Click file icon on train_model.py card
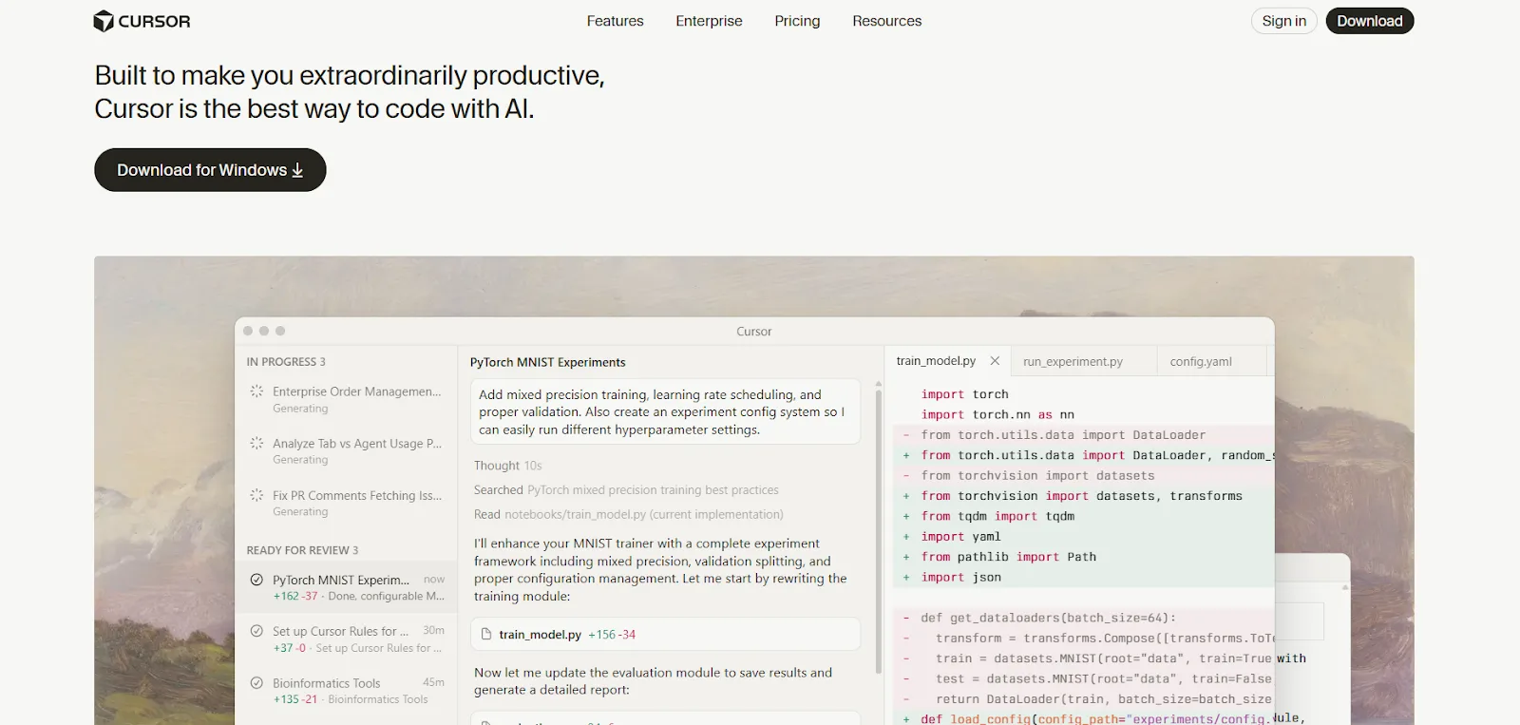 click(486, 634)
